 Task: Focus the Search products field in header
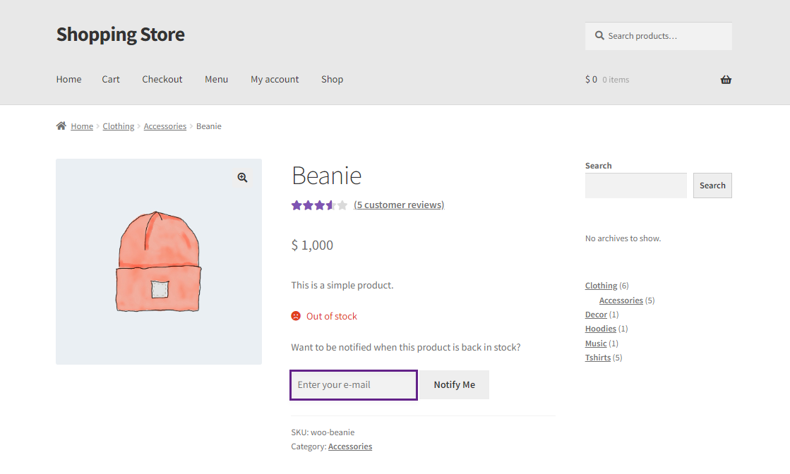coord(658,36)
